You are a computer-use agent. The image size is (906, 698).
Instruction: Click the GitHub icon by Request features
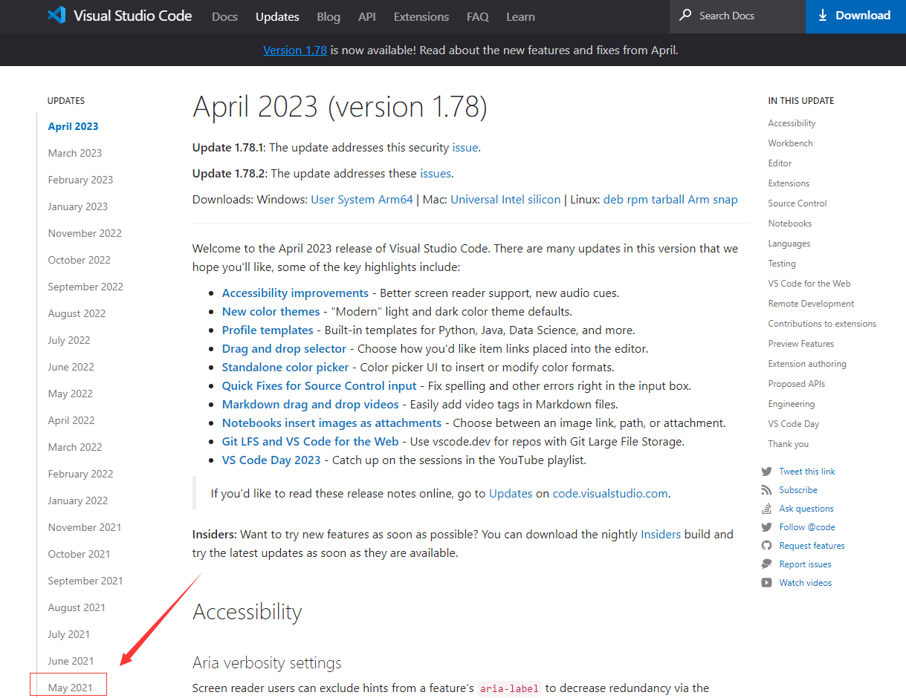[766, 546]
